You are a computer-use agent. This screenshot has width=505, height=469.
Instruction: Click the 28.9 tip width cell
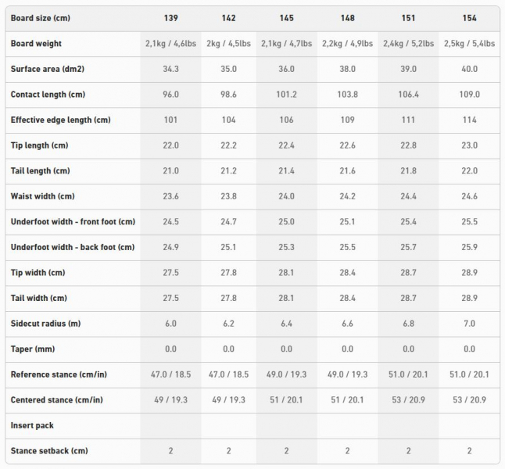[469, 273]
